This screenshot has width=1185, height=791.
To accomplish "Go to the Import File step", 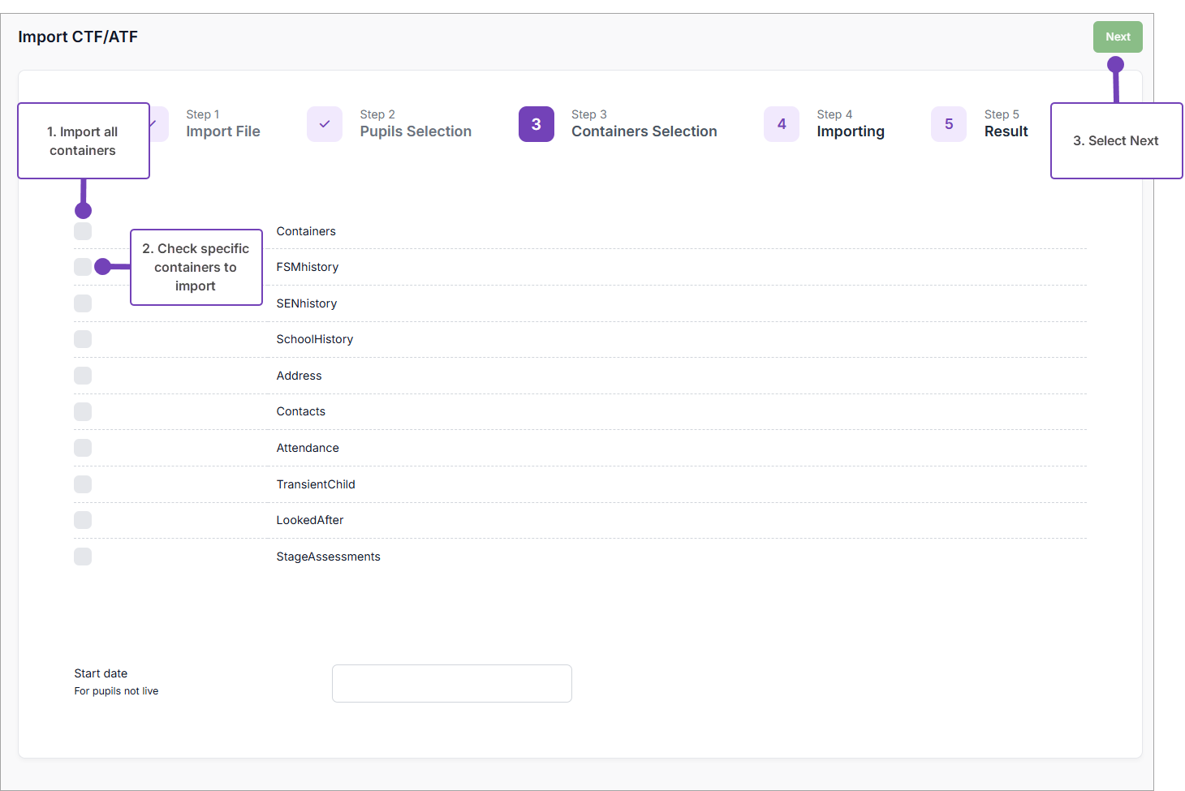I will (222, 131).
